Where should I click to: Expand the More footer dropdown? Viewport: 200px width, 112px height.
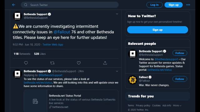(x=177, y=105)
